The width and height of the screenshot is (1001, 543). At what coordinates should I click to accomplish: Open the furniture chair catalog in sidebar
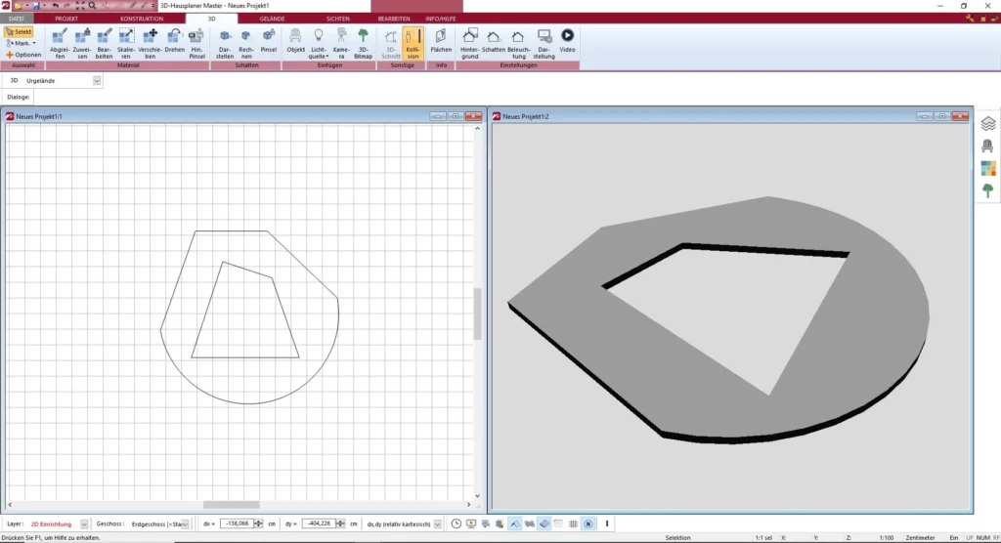click(988, 146)
